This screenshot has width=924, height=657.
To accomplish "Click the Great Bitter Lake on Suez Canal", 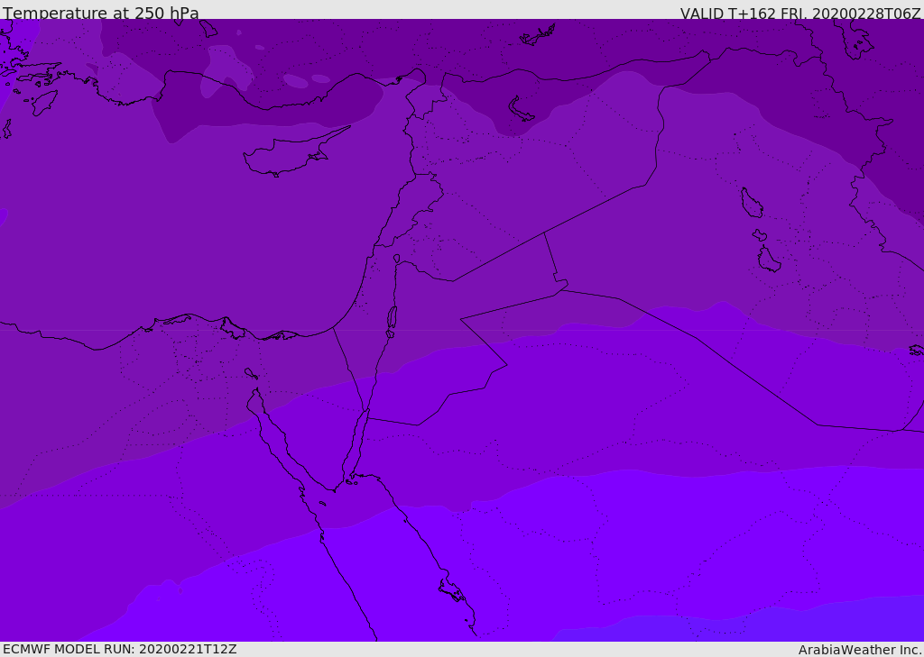I will (x=251, y=374).
